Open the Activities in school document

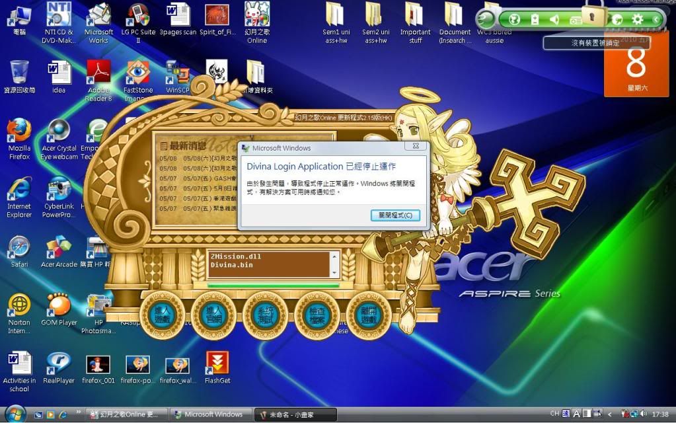pyautogui.click(x=19, y=371)
